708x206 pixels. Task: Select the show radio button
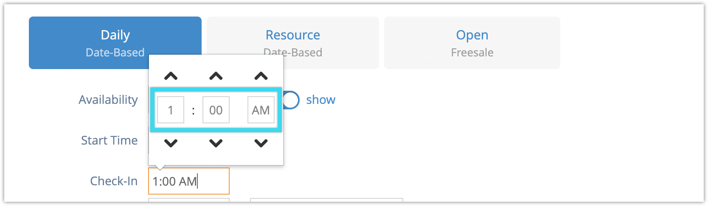pyautogui.click(x=291, y=100)
